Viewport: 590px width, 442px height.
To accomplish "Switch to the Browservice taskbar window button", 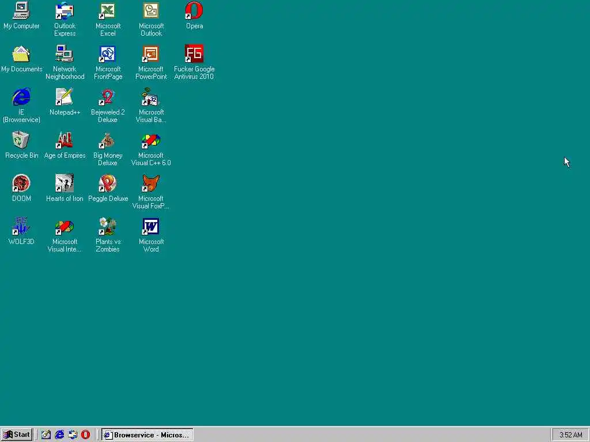I will pyautogui.click(x=147, y=435).
